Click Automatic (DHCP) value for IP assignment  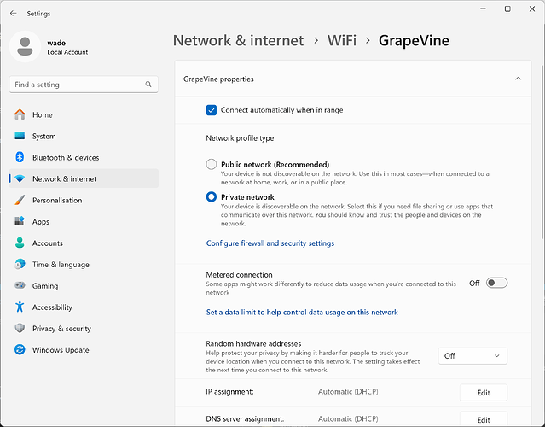[x=348, y=391]
